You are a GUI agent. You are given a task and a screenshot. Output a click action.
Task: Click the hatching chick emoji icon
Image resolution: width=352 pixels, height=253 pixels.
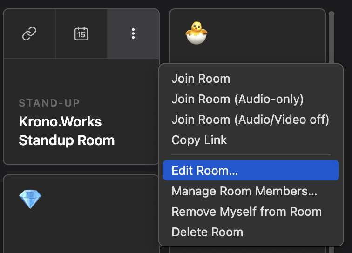tap(196, 33)
